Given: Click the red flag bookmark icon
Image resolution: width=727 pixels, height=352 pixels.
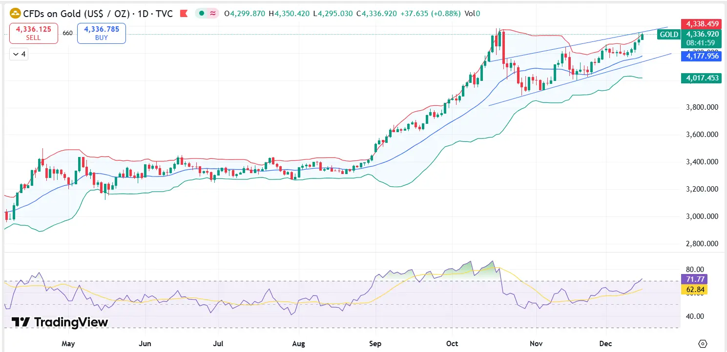Looking at the screenshot, I should 184,14.
